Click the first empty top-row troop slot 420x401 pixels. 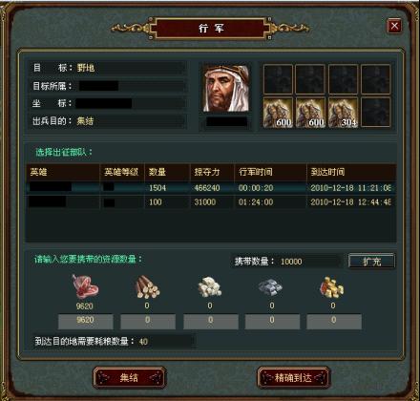(278, 79)
